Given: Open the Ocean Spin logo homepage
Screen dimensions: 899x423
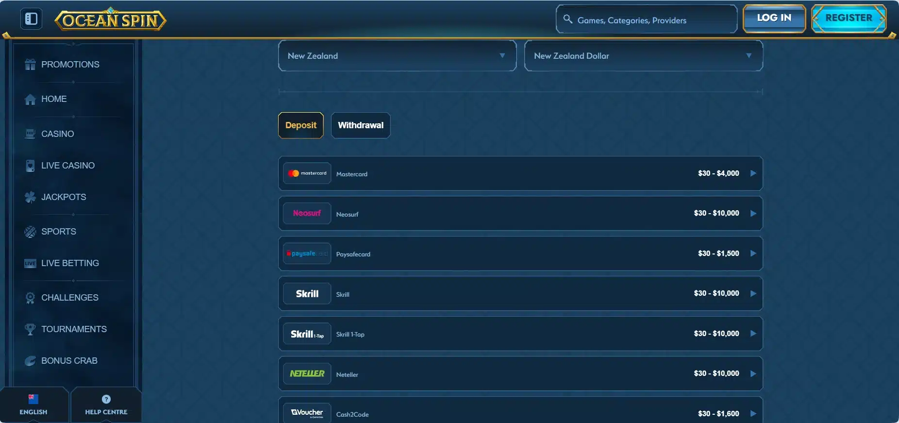Looking at the screenshot, I should (111, 19).
